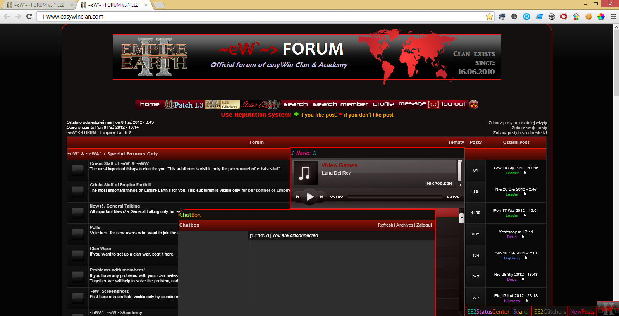619x316 pixels.
Task: Open BigBang user profile link
Action: click(512, 258)
